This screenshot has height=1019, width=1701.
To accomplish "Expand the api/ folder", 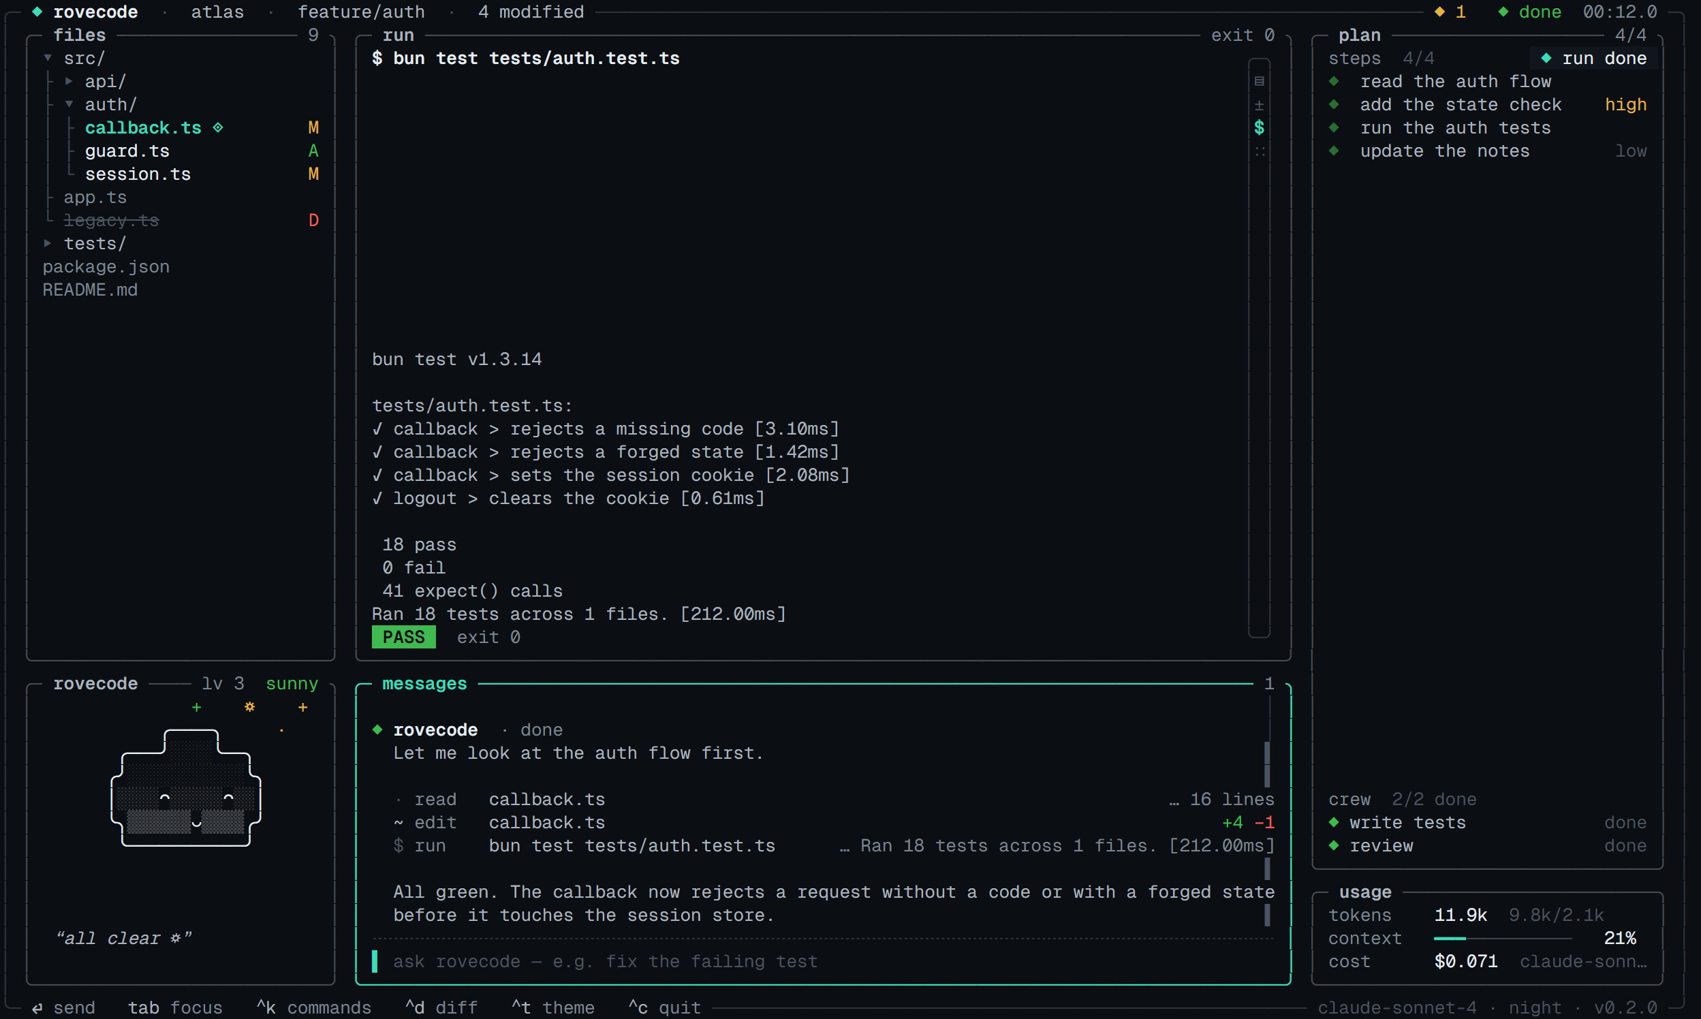I will coord(69,81).
